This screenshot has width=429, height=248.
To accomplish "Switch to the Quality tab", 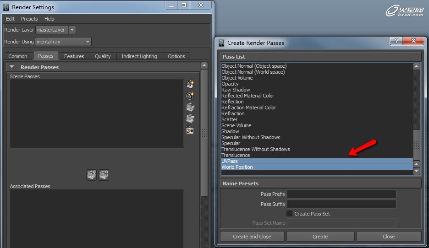I will pos(103,56).
